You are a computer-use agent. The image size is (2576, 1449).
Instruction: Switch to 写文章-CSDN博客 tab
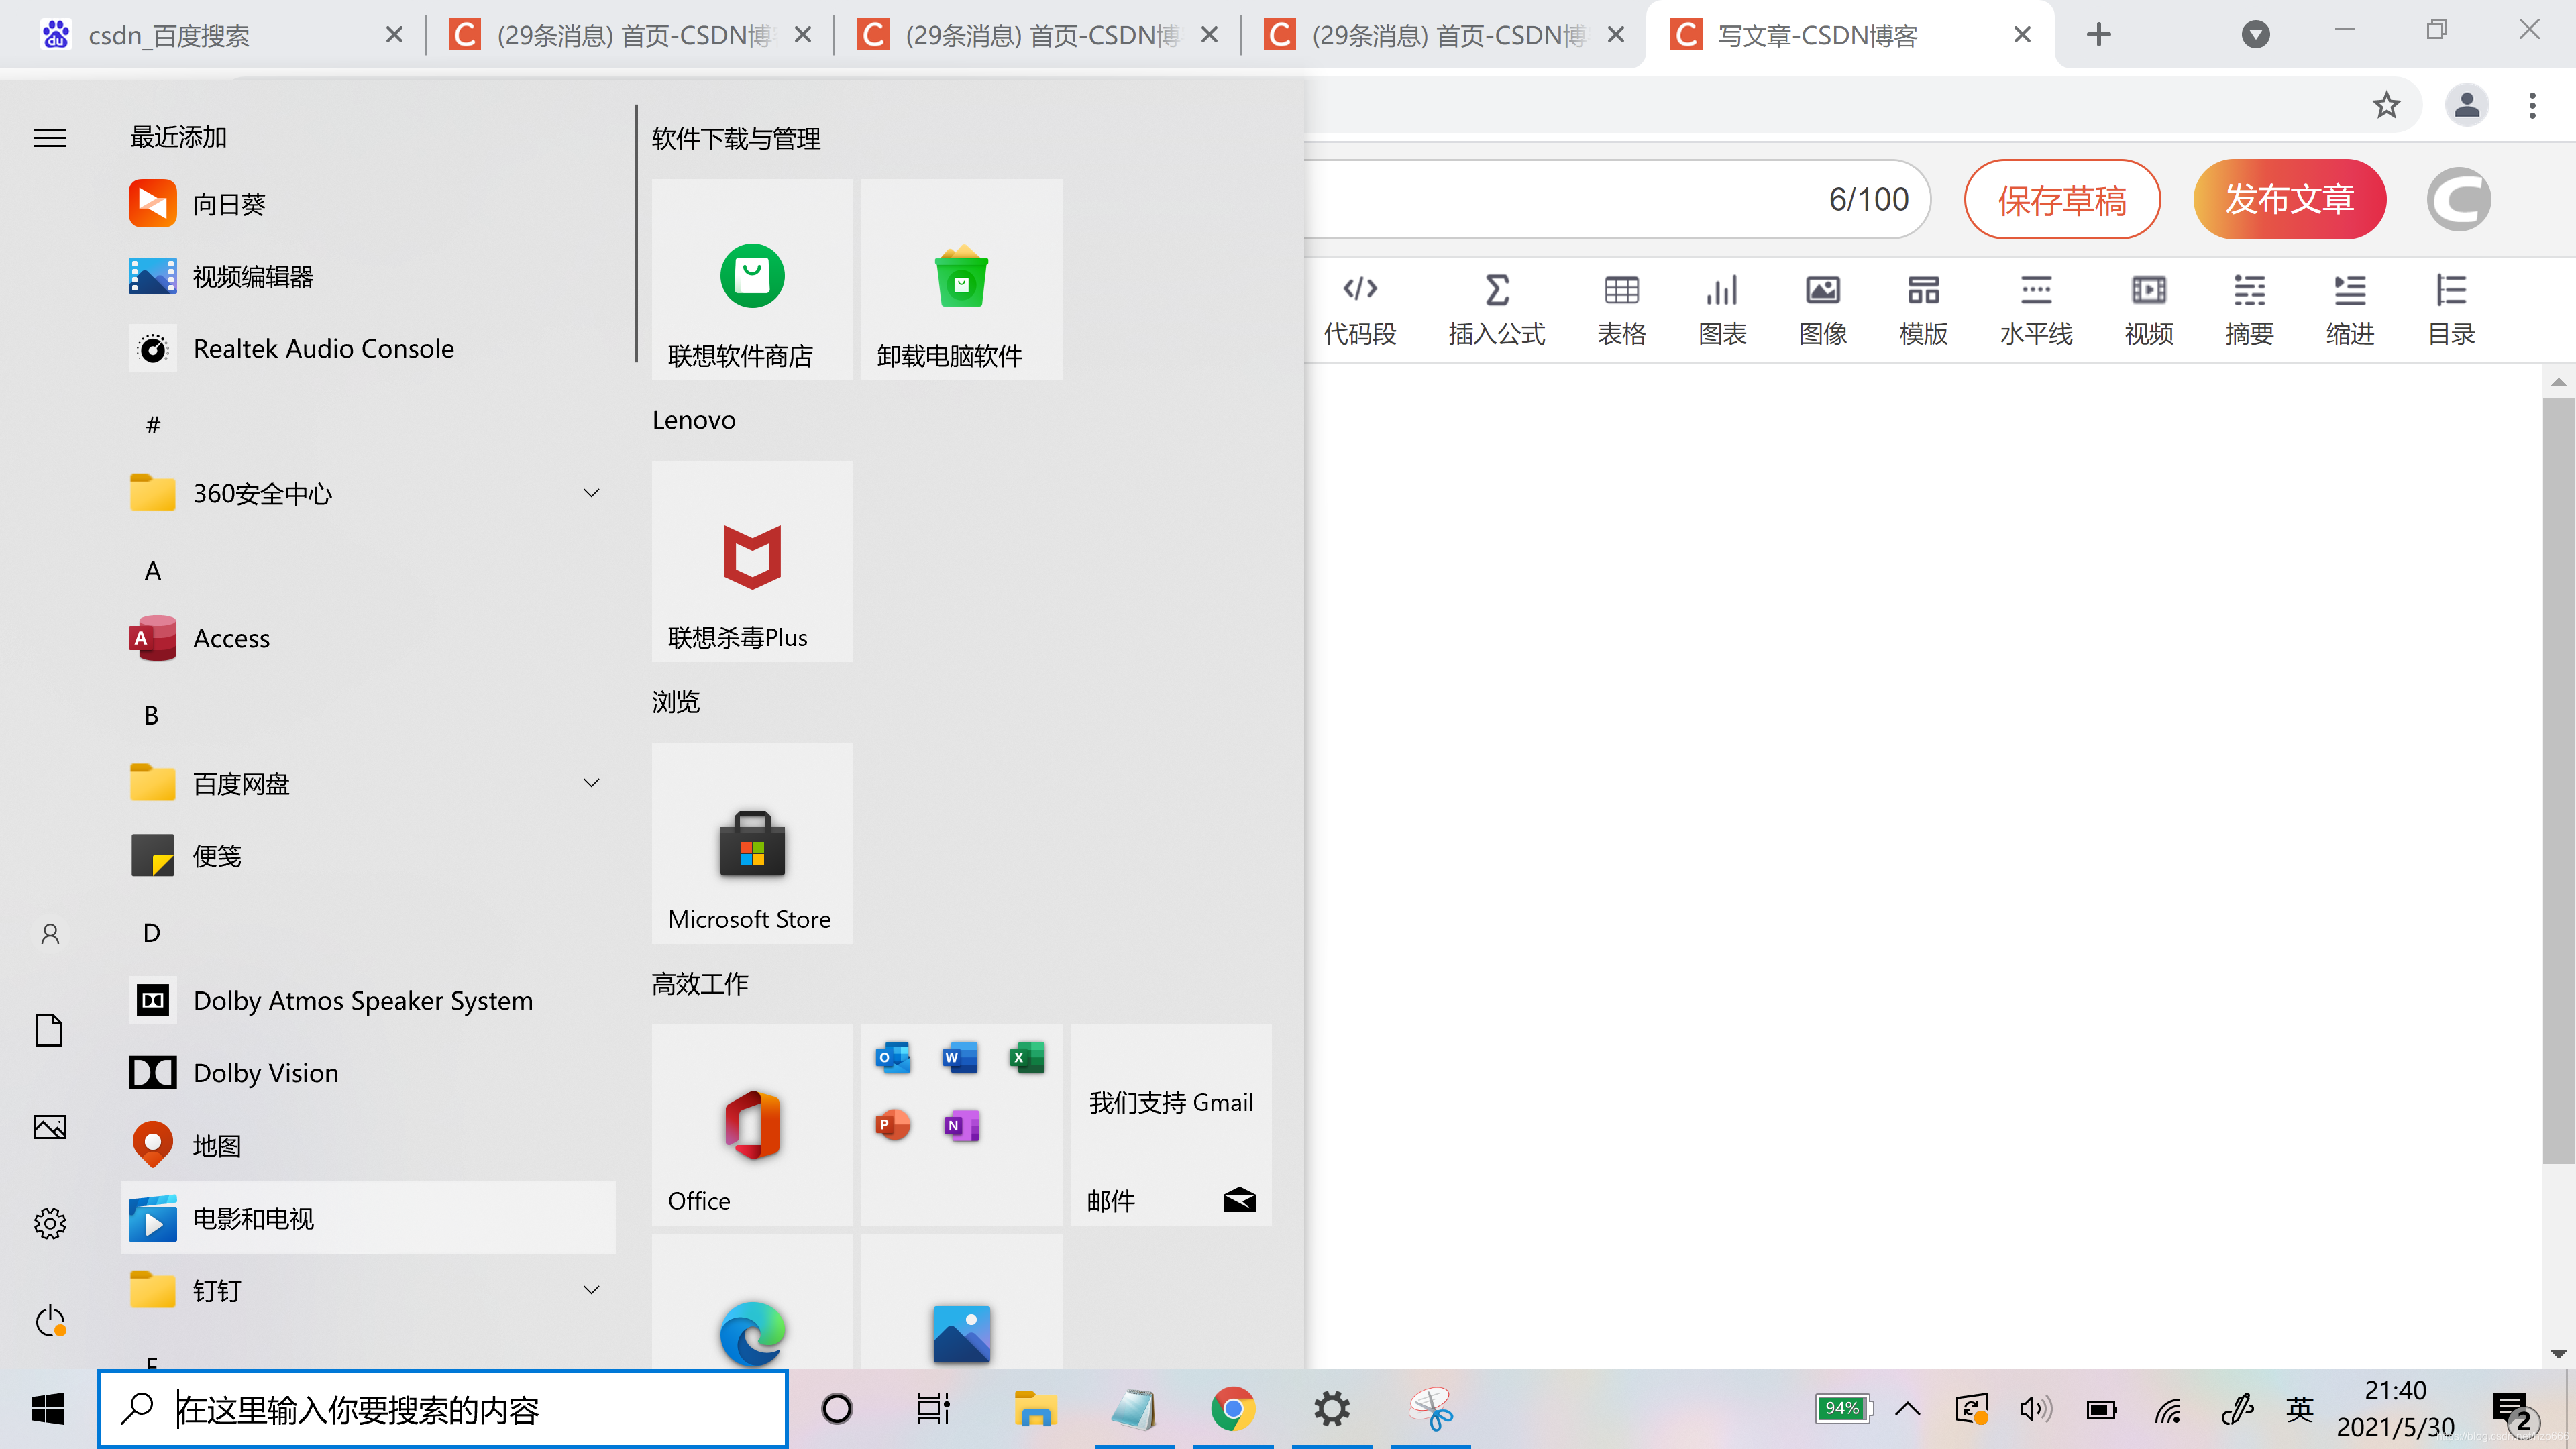1850,35
